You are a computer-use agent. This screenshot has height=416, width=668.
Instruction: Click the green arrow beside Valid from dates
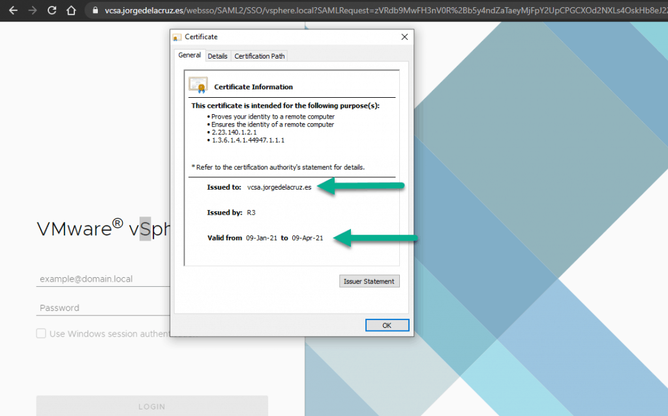pyautogui.click(x=374, y=238)
